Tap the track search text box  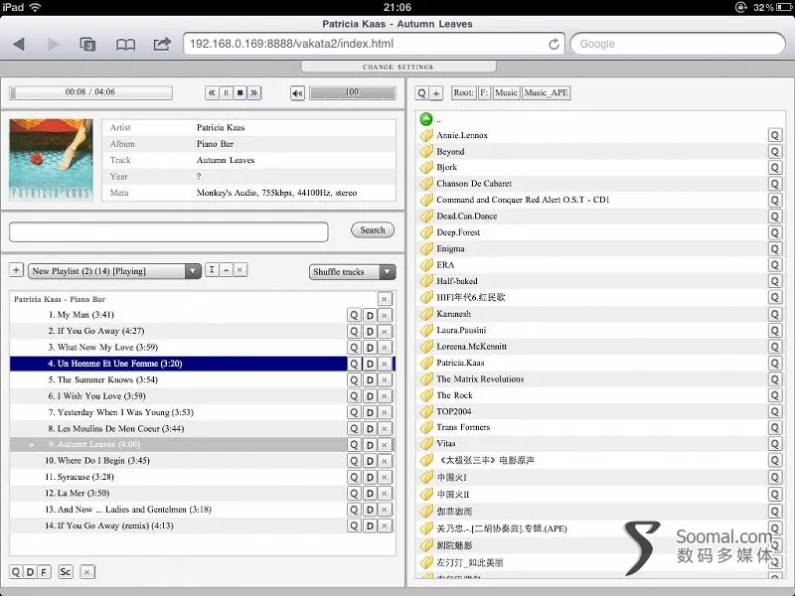coord(168,231)
